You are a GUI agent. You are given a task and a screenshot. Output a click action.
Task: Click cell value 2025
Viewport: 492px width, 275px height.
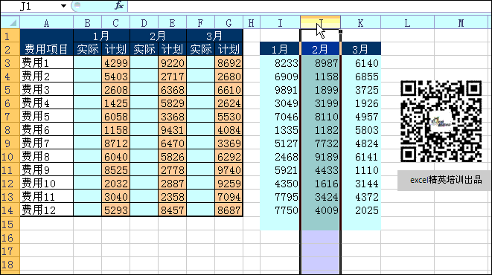tap(360, 210)
